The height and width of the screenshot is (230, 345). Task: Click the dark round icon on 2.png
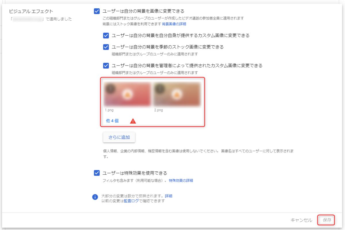pyautogui.click(x=160, y=88)
